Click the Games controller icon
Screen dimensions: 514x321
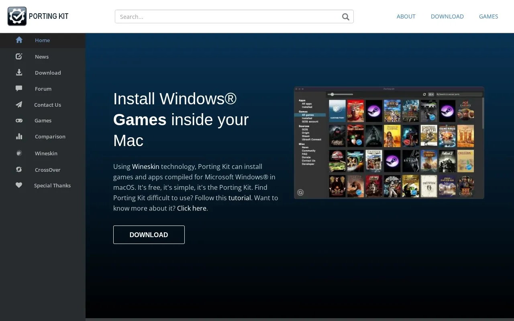(19, 120)
